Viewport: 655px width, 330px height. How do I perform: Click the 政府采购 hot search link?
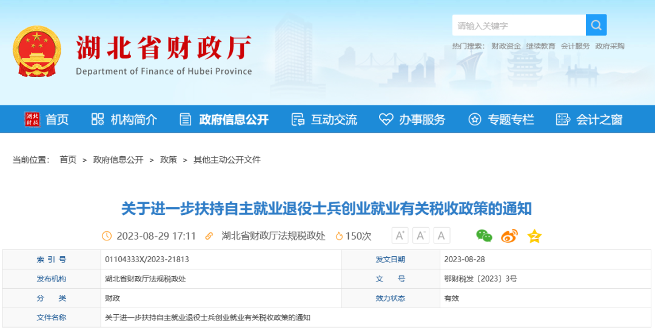tap(610, 46)
